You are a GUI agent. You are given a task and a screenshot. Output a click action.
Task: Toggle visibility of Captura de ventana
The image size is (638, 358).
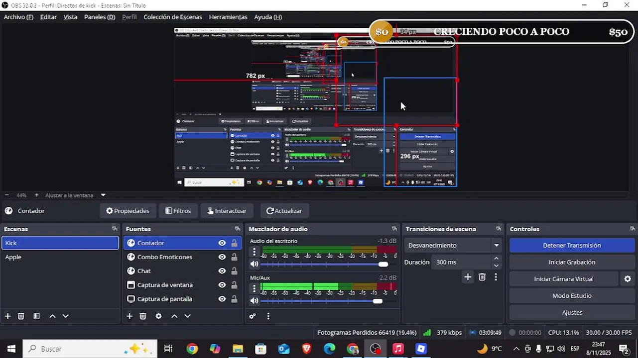pyautogui.click(x=222, y=285)
